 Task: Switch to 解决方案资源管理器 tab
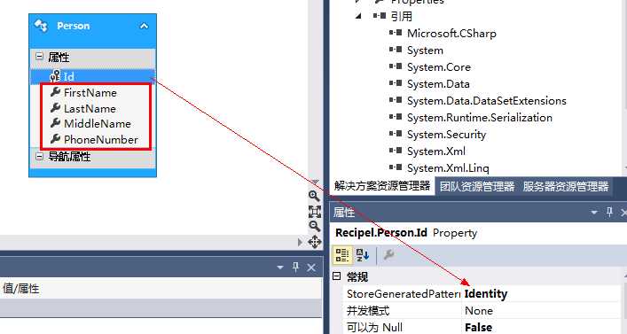coord(382,186)
